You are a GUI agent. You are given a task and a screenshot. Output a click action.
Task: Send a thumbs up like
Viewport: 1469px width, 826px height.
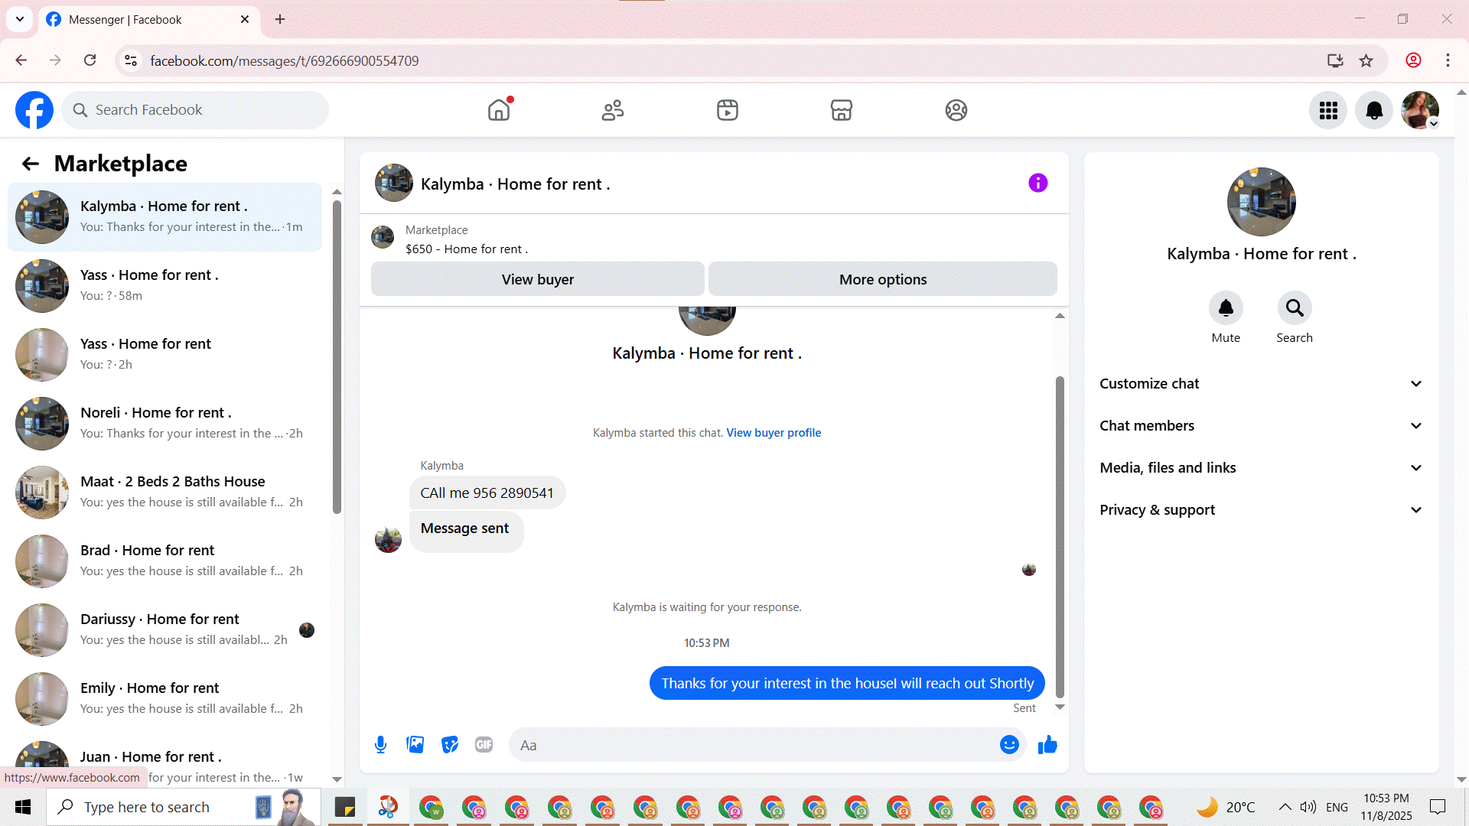1047,745
